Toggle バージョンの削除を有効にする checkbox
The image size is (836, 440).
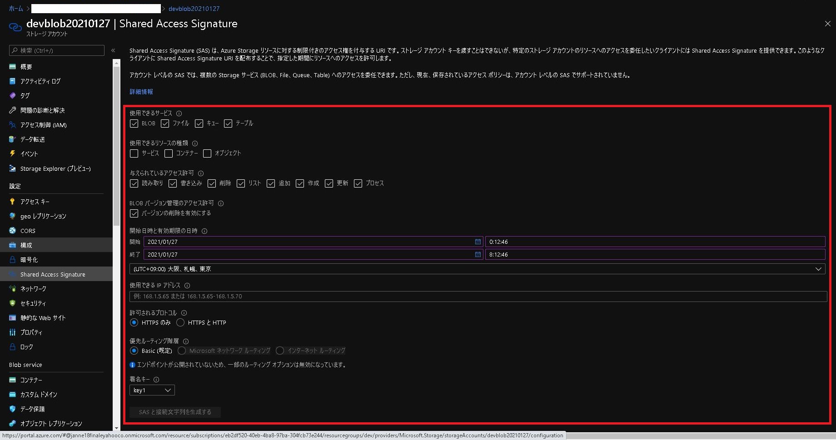tap(134, 213)
